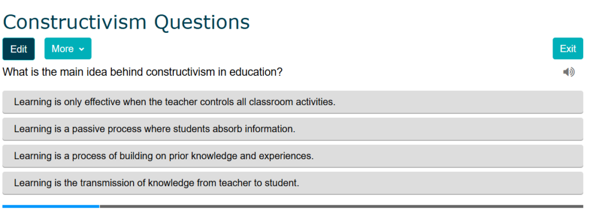The width and height of the screenshot is (590, 219).
Task: Choose the first answer option in list
Action: pos(293,102)
